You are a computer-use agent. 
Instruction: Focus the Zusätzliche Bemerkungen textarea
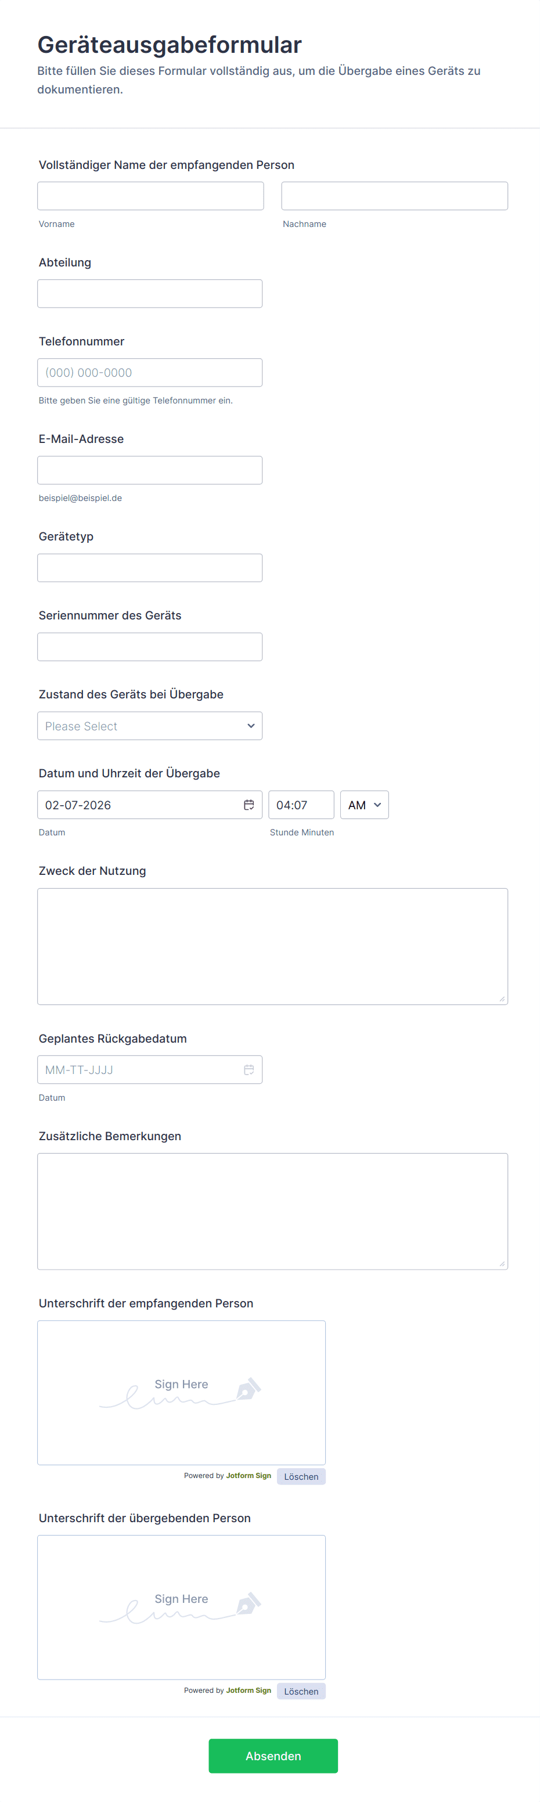click(x=272, y=1211)
